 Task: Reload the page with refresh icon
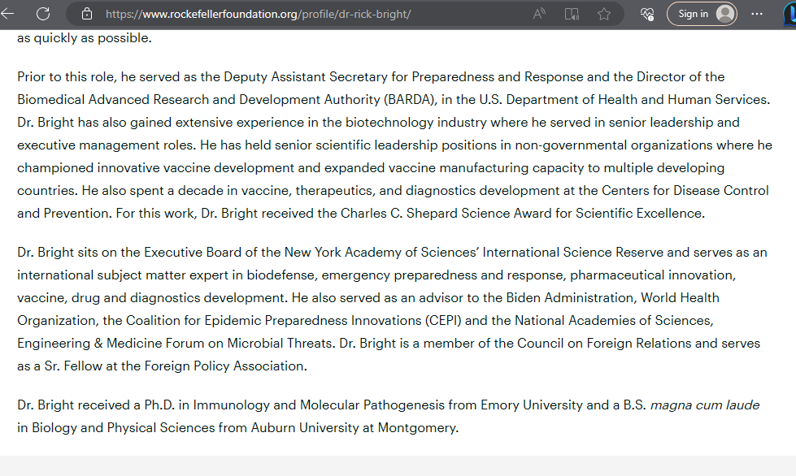coord(43,14)
